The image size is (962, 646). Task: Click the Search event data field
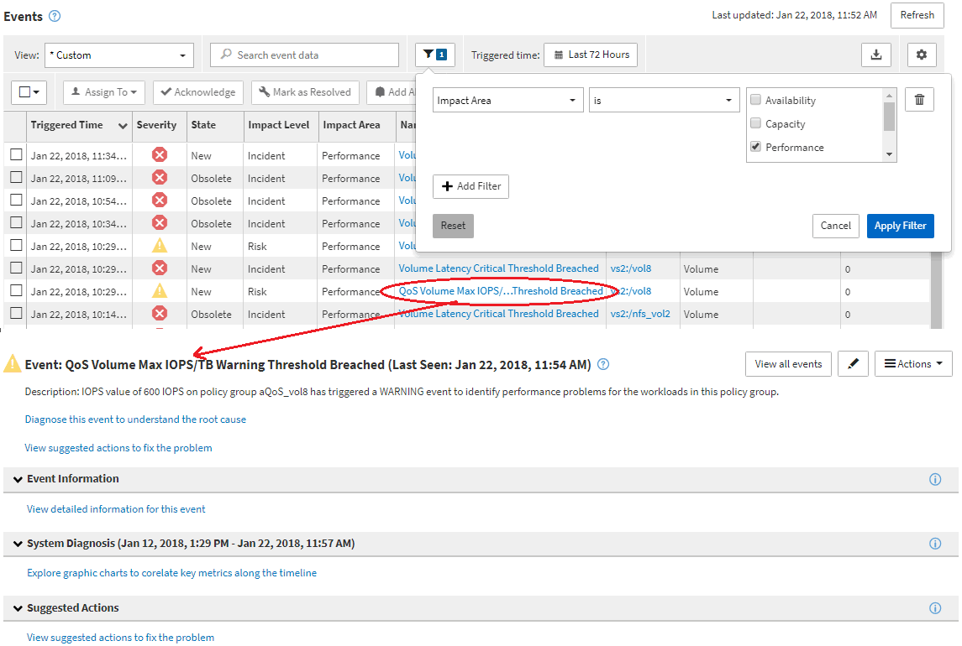click(304, 55)
